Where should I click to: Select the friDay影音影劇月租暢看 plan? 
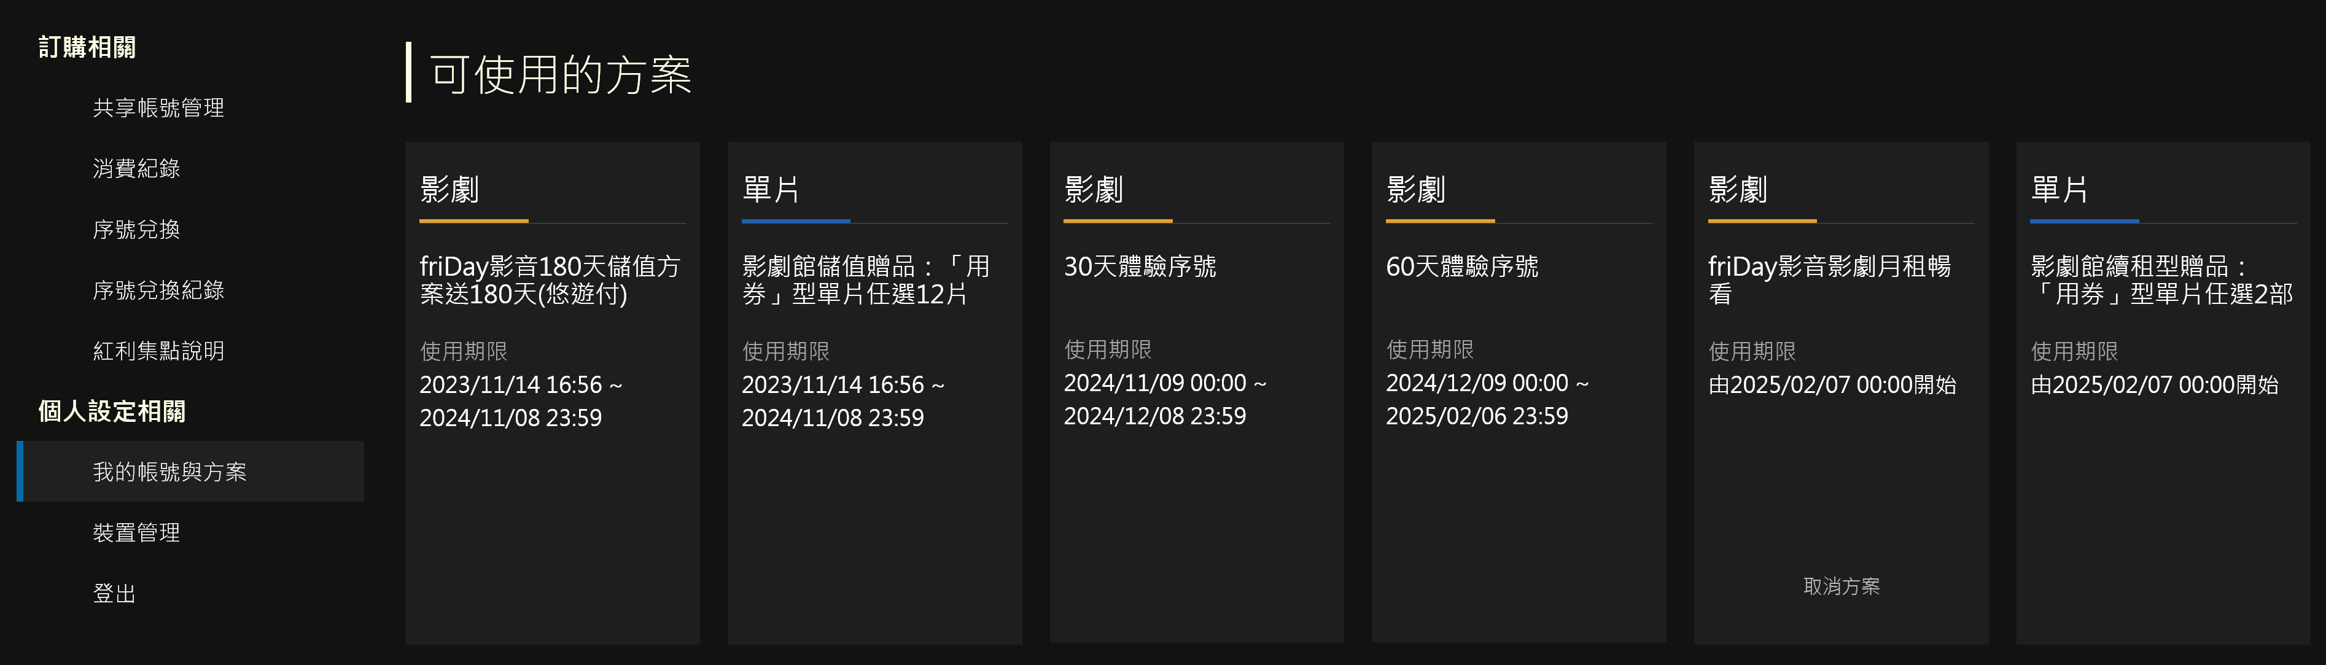pos(1829,280)
